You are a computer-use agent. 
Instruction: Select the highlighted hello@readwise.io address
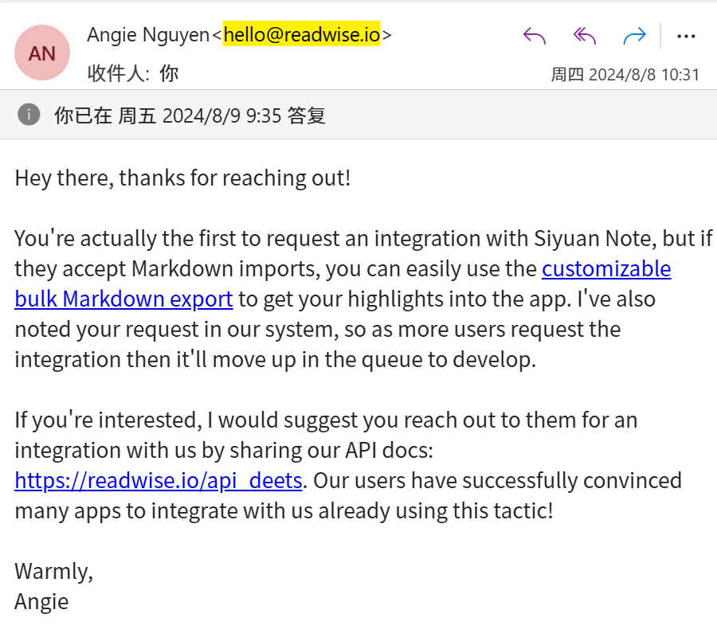301,34
